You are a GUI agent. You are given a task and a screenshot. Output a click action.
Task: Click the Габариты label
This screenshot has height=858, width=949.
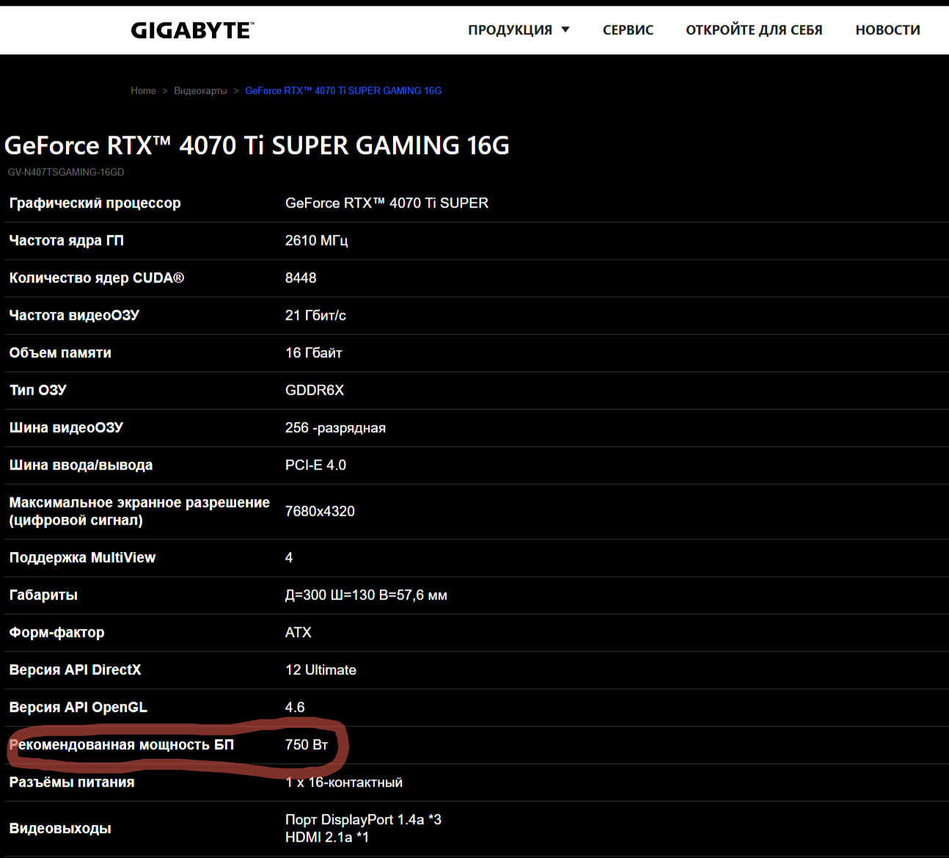pyautogui.click(x=43, y=595)
